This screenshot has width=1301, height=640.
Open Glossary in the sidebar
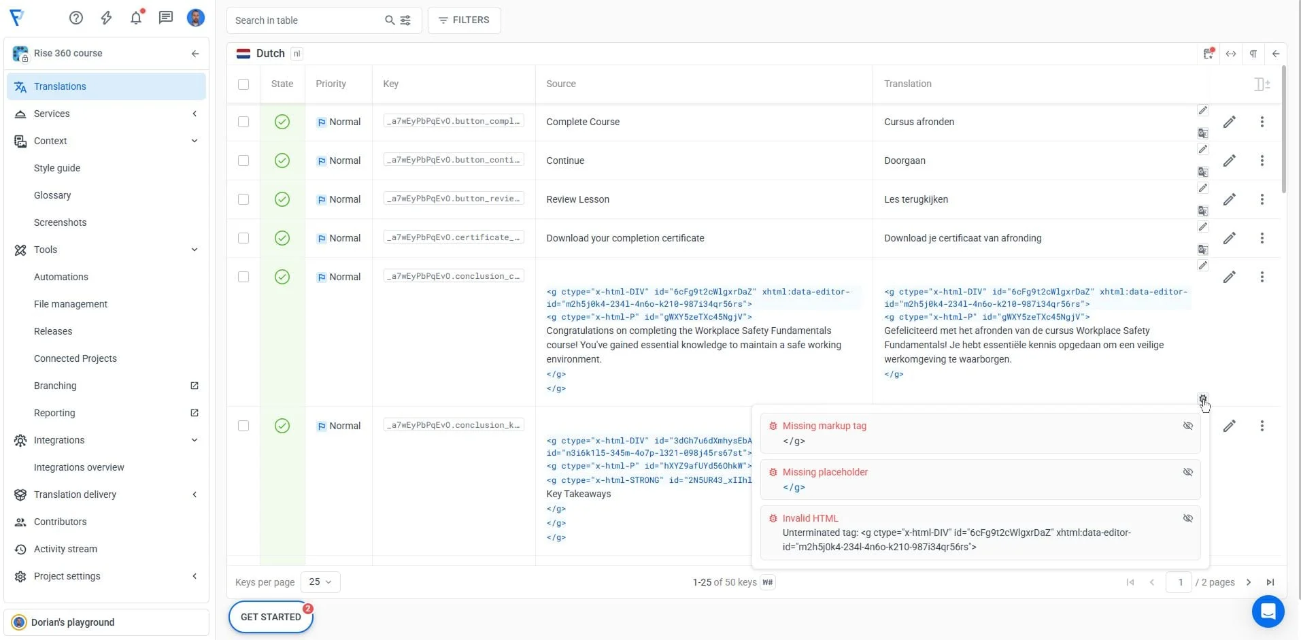[52, 195]
